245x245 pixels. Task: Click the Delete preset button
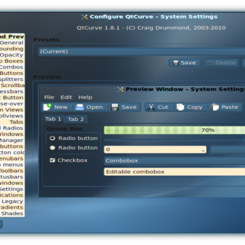click(222, 62)
